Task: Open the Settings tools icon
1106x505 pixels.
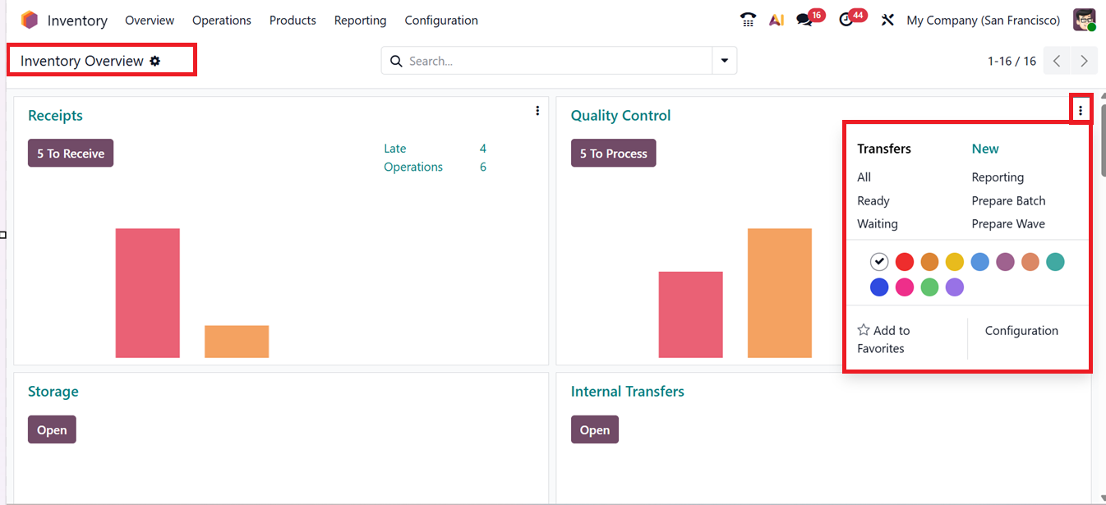Action: (x=887, y=20)
